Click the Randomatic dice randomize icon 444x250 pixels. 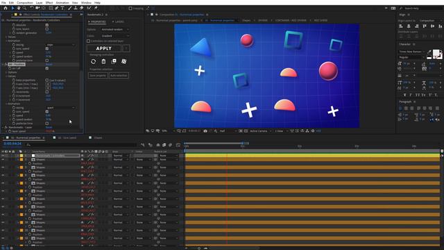pos(123,61)
